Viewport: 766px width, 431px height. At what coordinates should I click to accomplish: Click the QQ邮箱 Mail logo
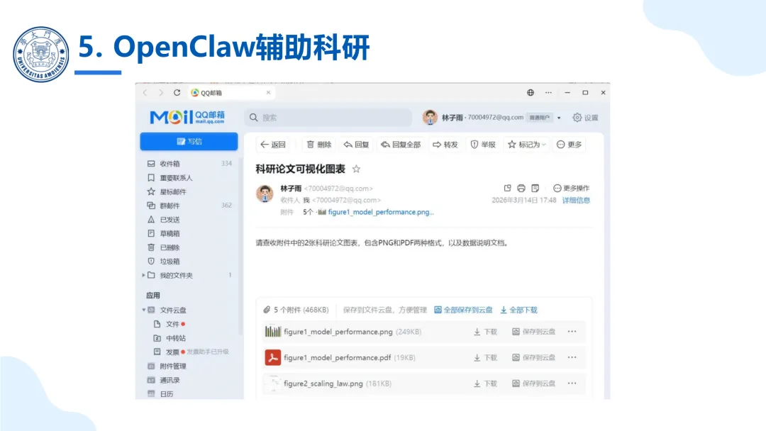point(187,117)
